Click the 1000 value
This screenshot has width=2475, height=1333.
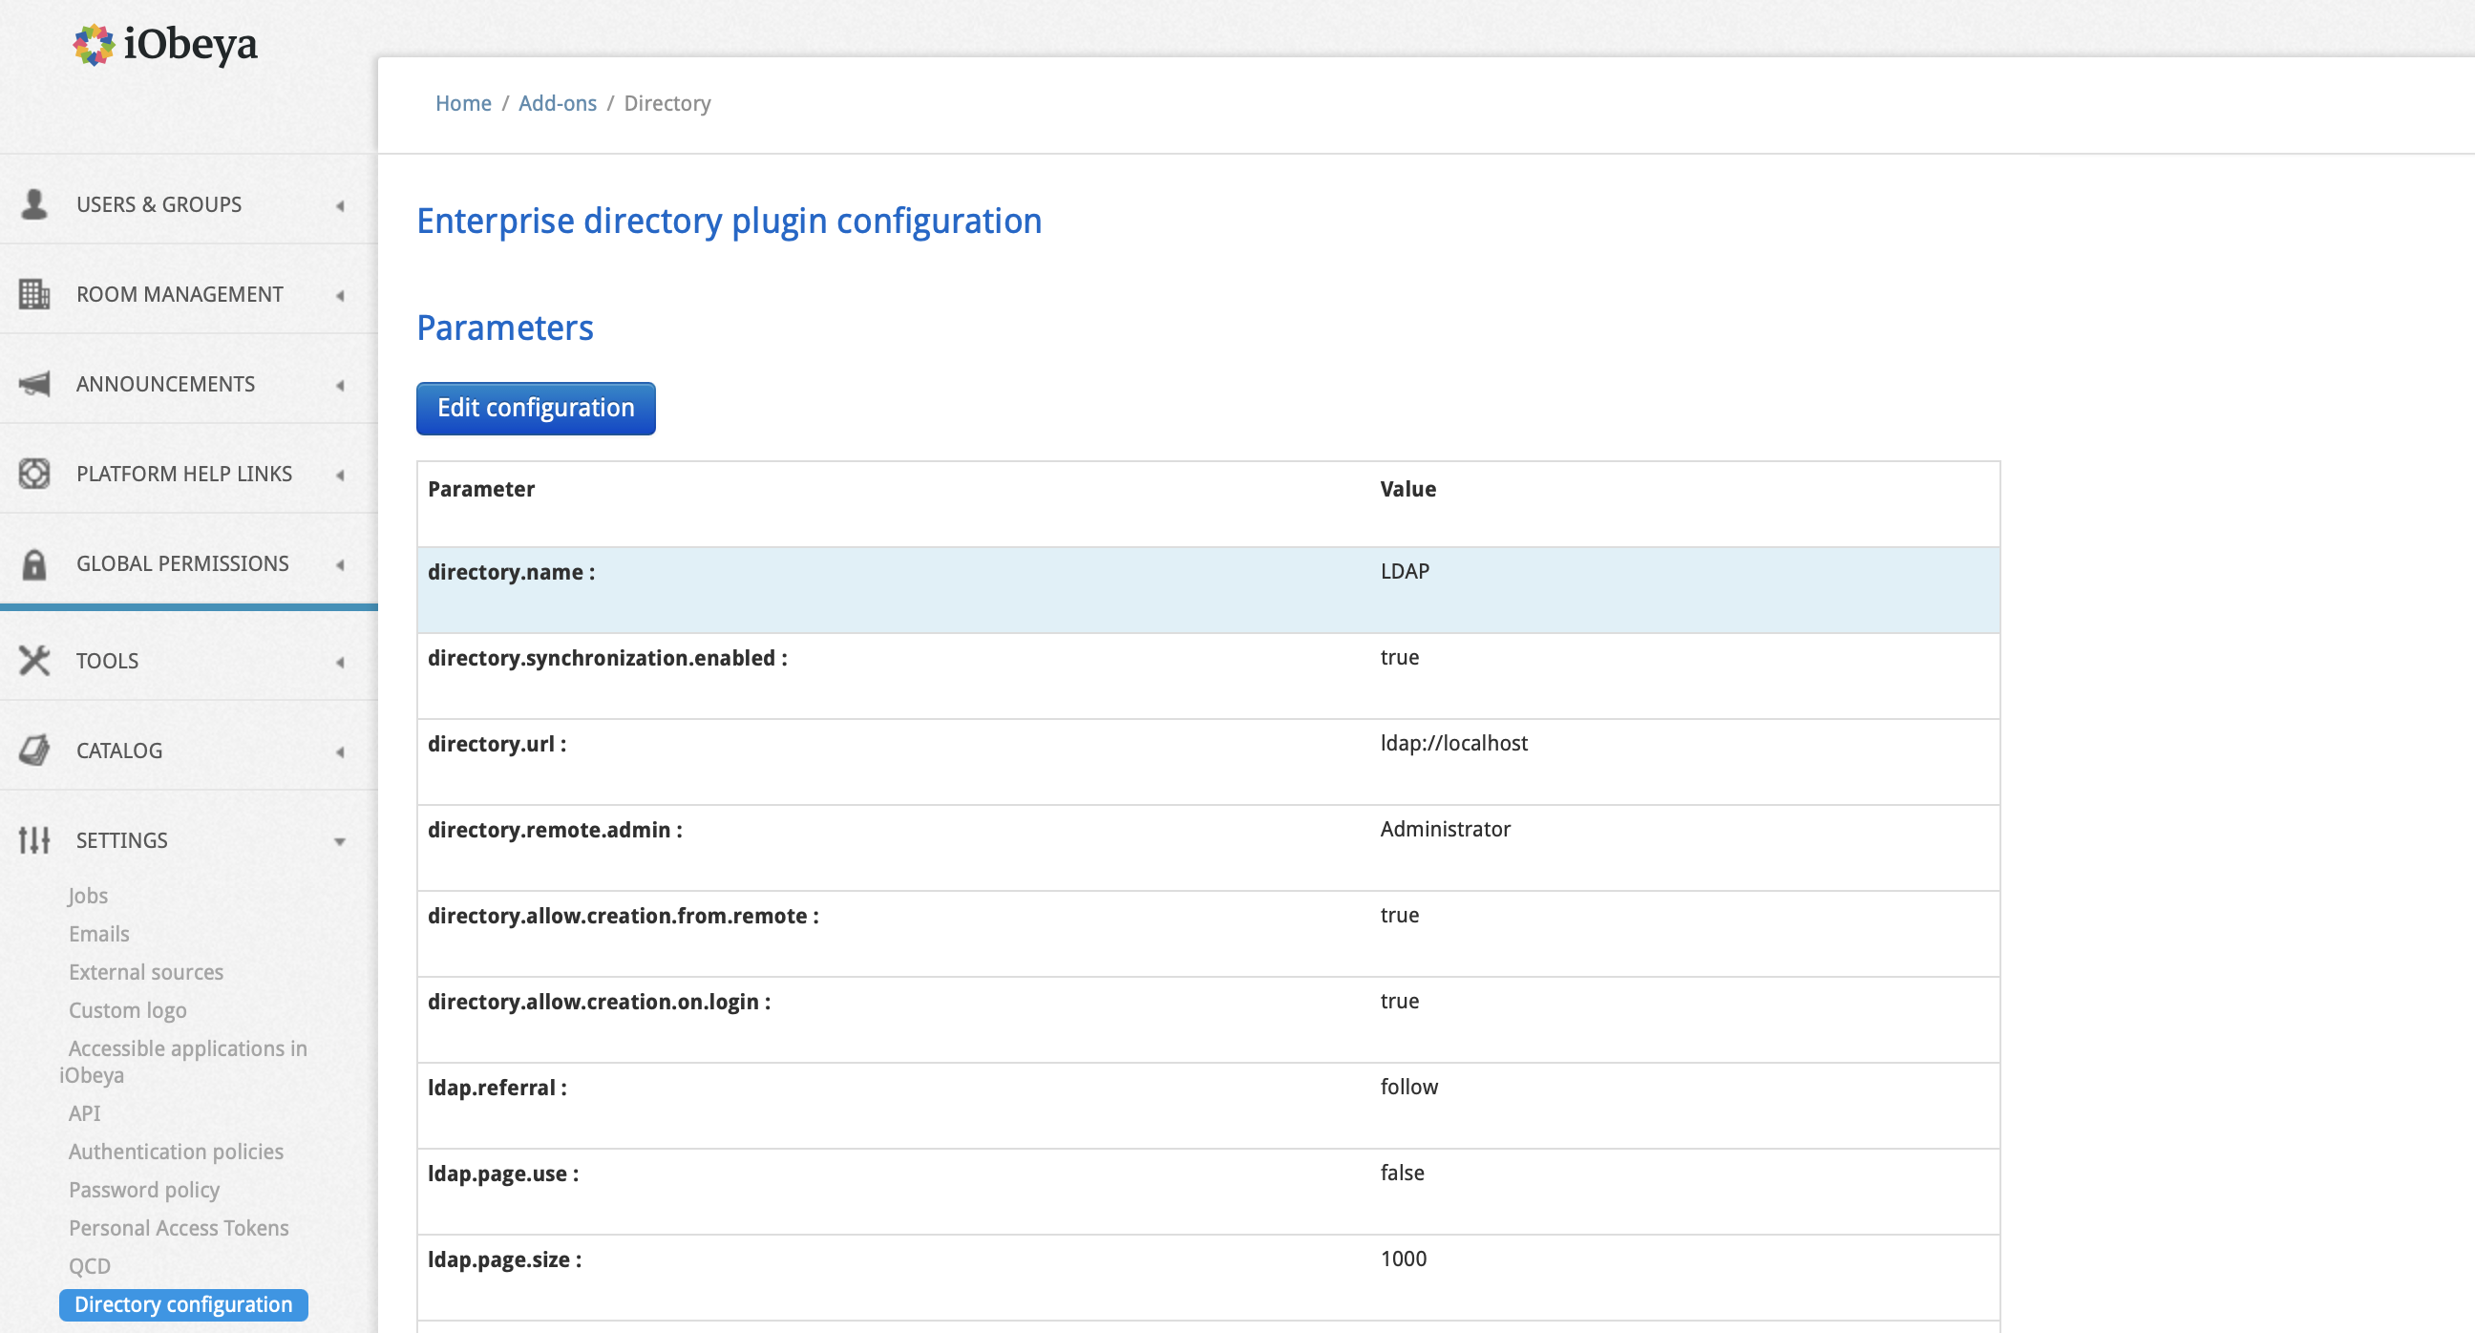(1404, 1259)
